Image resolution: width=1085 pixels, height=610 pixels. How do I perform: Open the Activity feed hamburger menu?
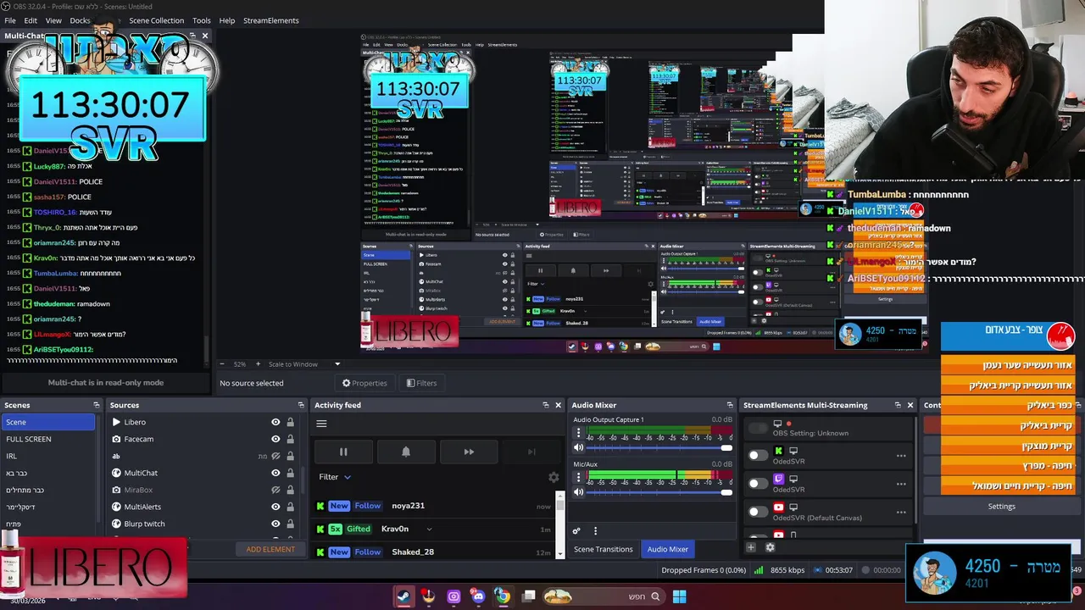pos(321,424)
